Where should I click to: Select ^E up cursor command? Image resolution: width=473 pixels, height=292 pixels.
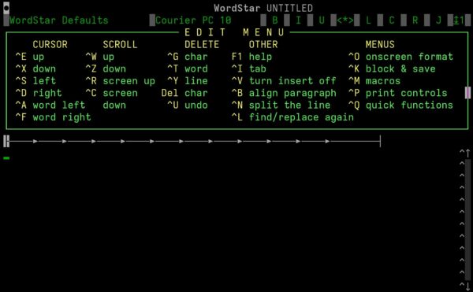tap(30, 57)
